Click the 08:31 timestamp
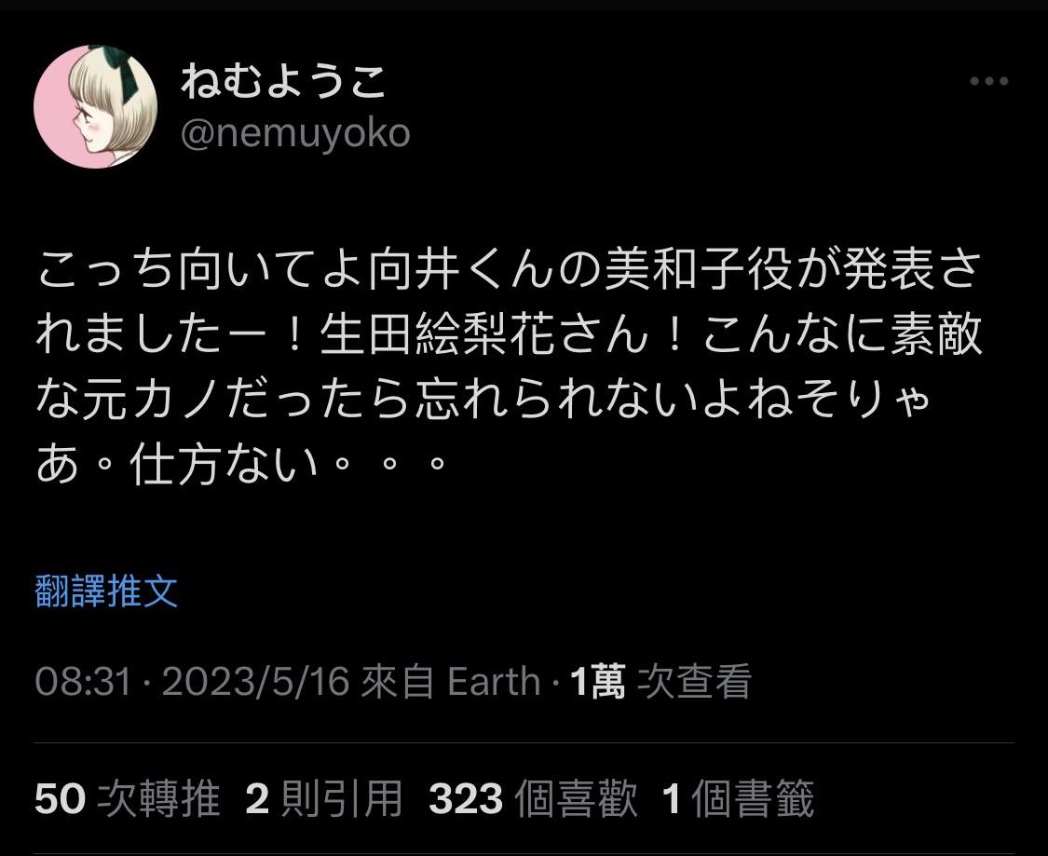This screenshot has width=1048, height=856. tap(83, 682)
